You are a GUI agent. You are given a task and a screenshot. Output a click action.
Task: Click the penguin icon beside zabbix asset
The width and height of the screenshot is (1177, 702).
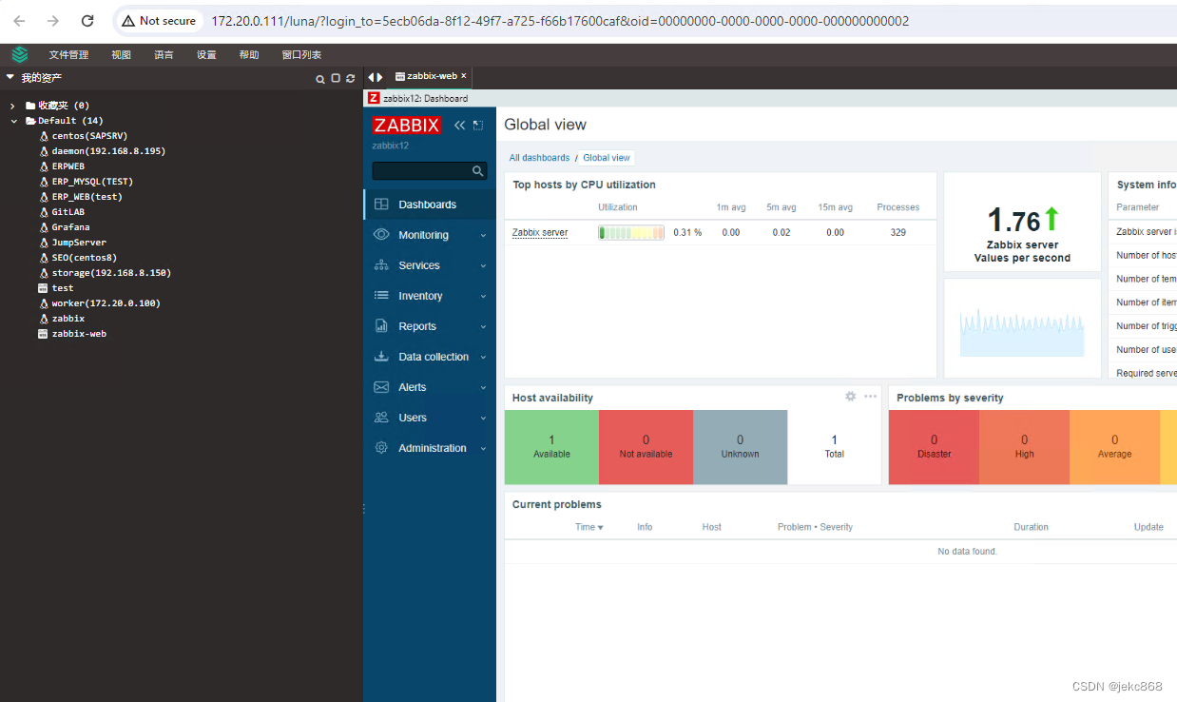click(x=43, y=319)
